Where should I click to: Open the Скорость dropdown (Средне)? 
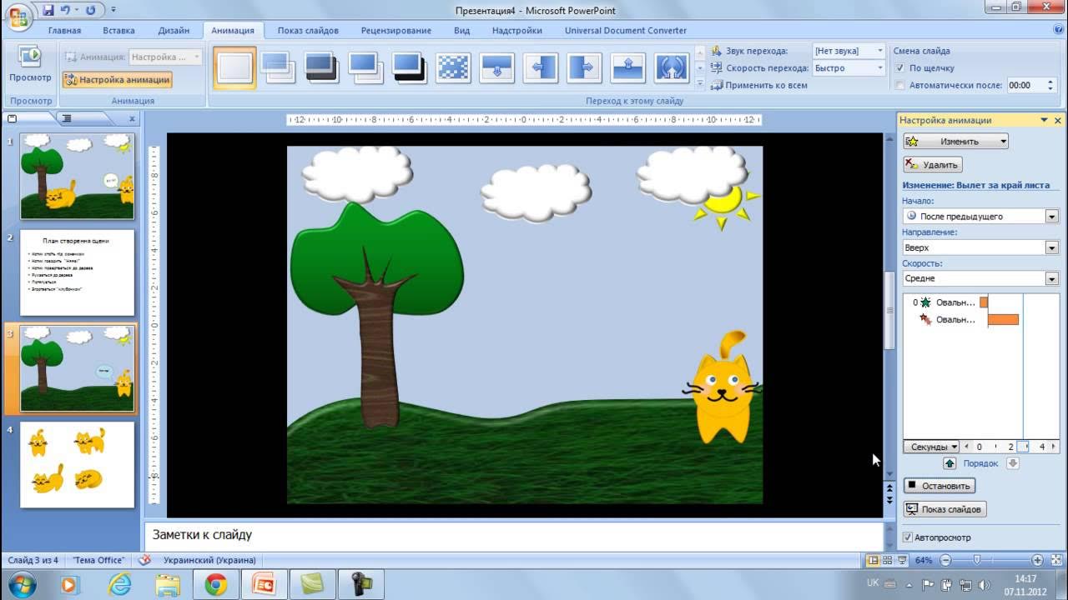[x=1051, y=278]
